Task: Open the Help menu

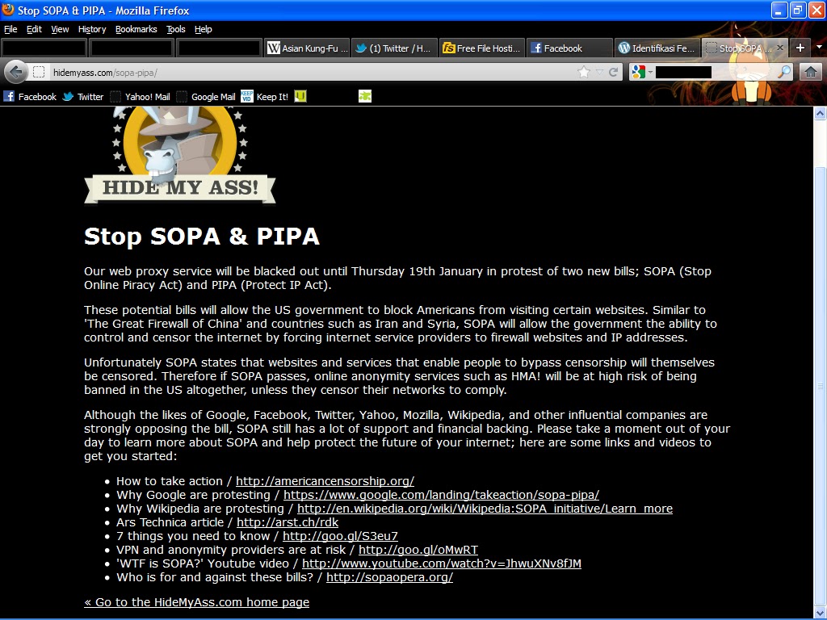Action: (x=203, y=29)
